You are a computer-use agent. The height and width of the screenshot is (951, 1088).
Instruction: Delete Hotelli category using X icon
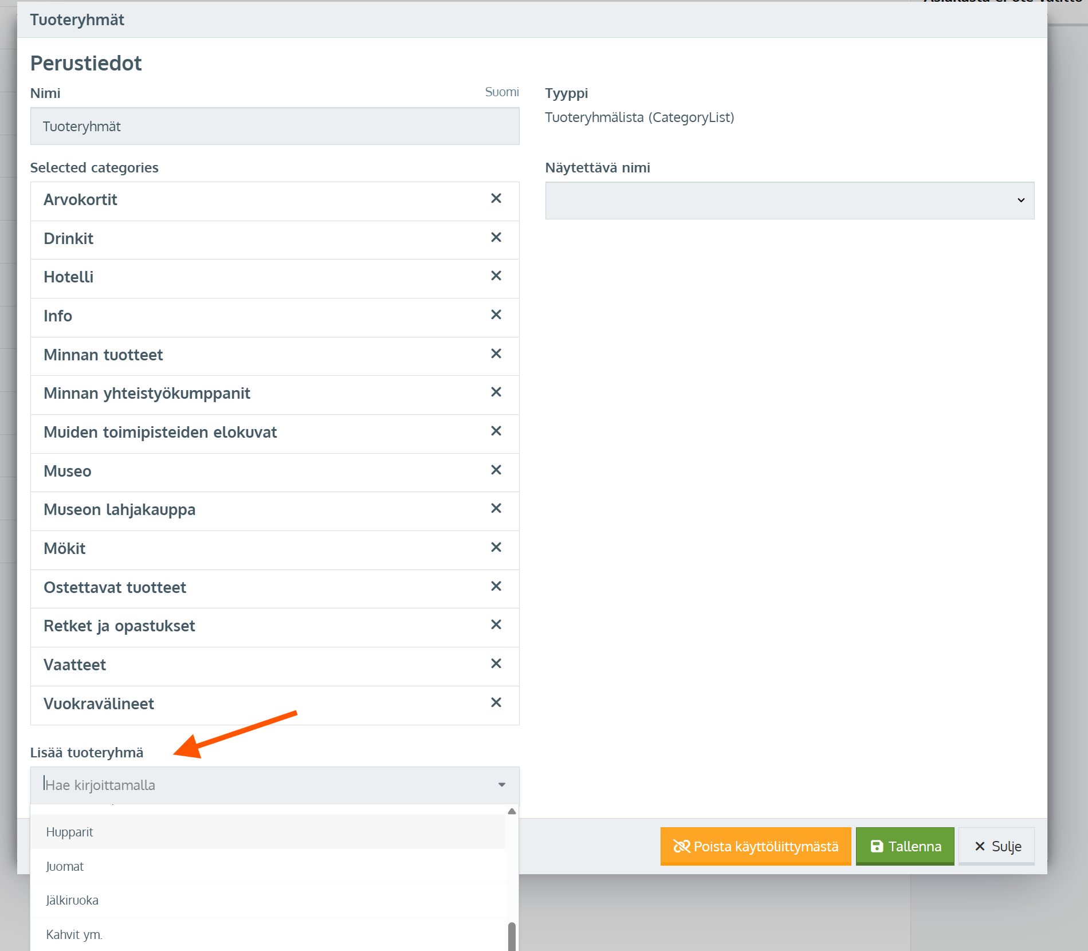coord(496,276)
